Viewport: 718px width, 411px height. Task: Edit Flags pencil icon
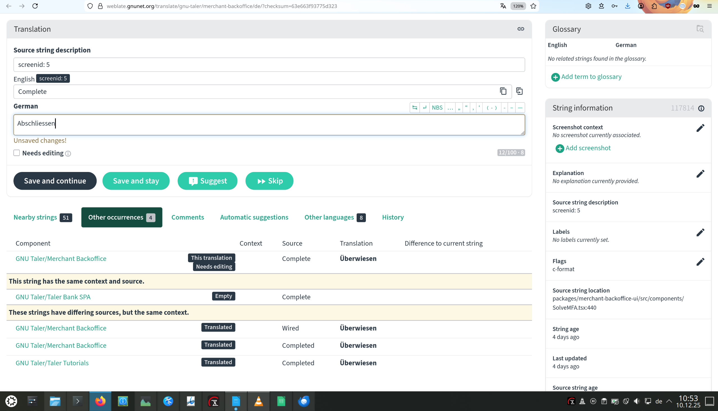(700, 262)
